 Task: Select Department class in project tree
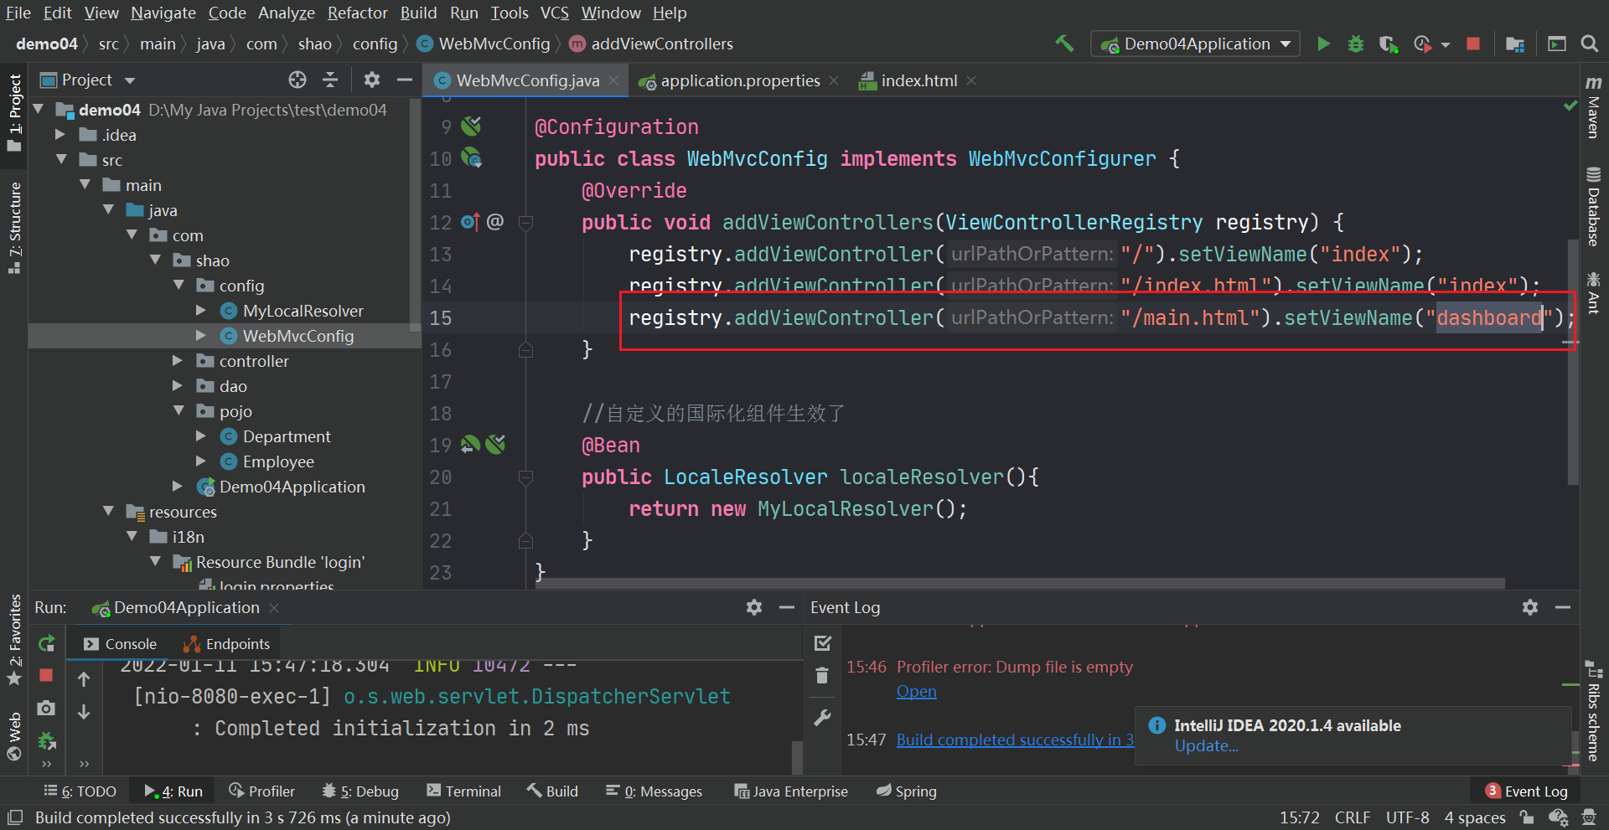coord(286,436)
